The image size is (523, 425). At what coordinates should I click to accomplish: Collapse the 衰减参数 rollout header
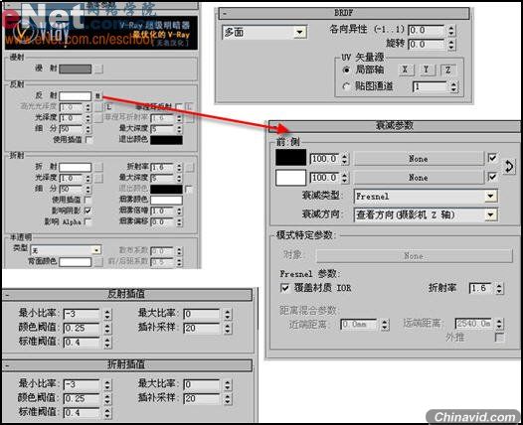click(395, 126)
